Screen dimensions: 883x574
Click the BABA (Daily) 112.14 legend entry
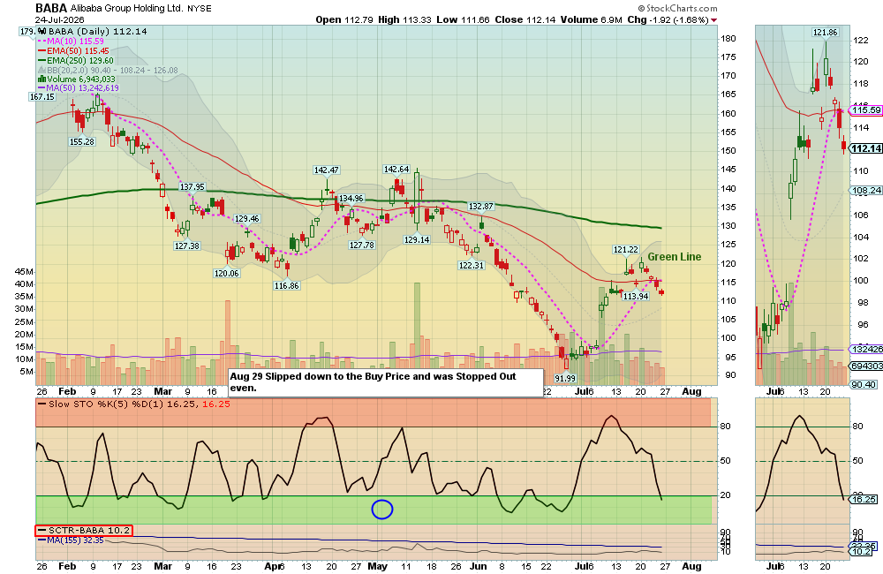[x=93, y=32]
